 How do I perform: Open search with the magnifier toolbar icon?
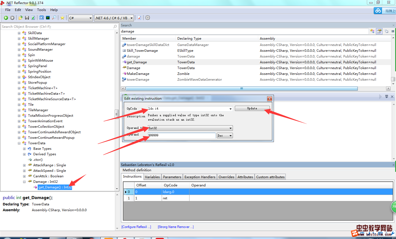[54, 18]
